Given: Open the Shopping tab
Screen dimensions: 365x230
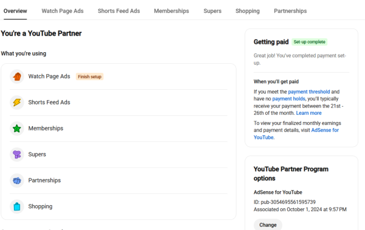Looking at the screenshot, I should pyautogui.click(x=248, y=11).
